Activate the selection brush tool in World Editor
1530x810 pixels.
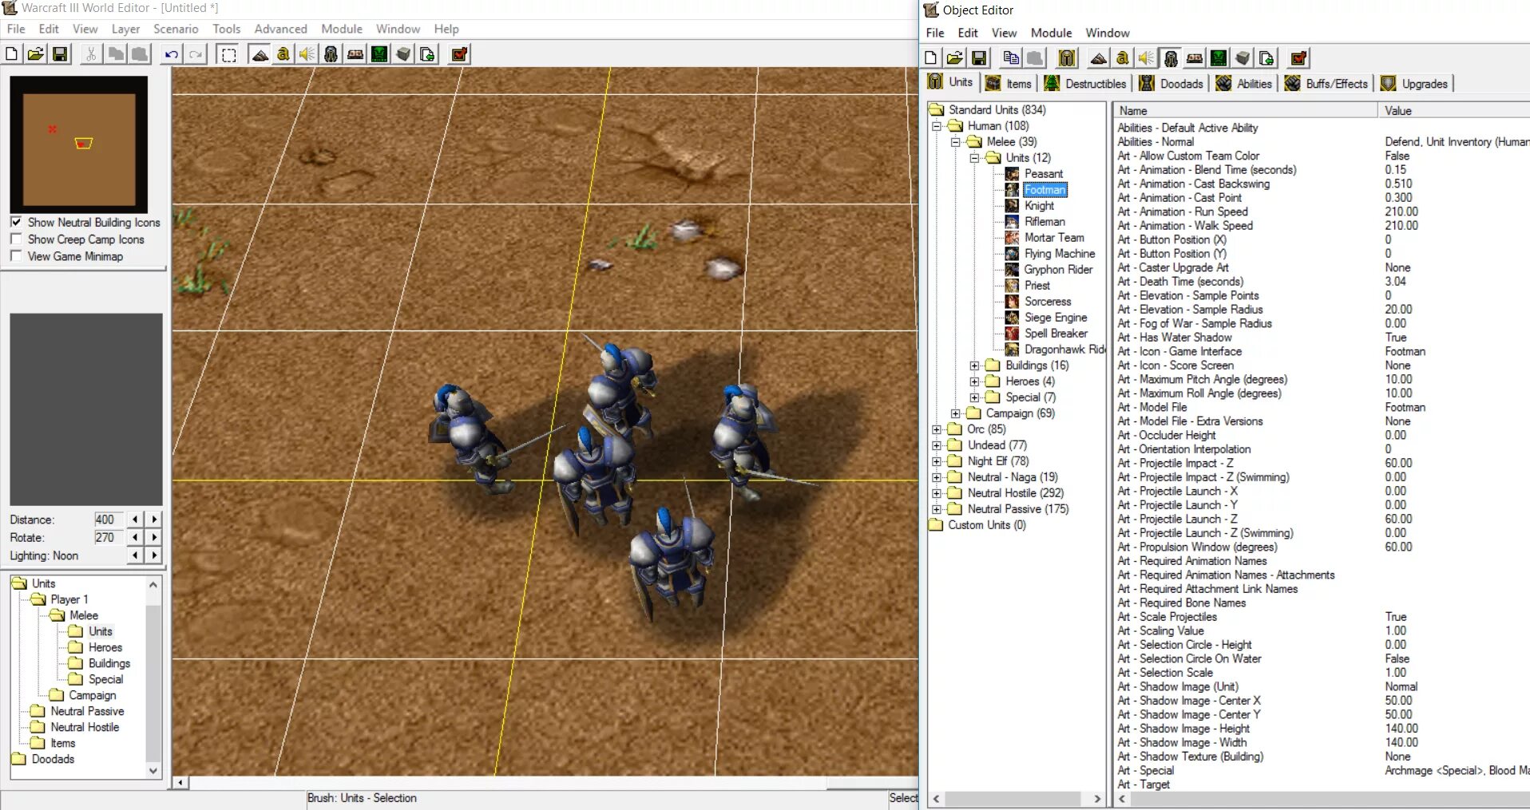point(228,54)
